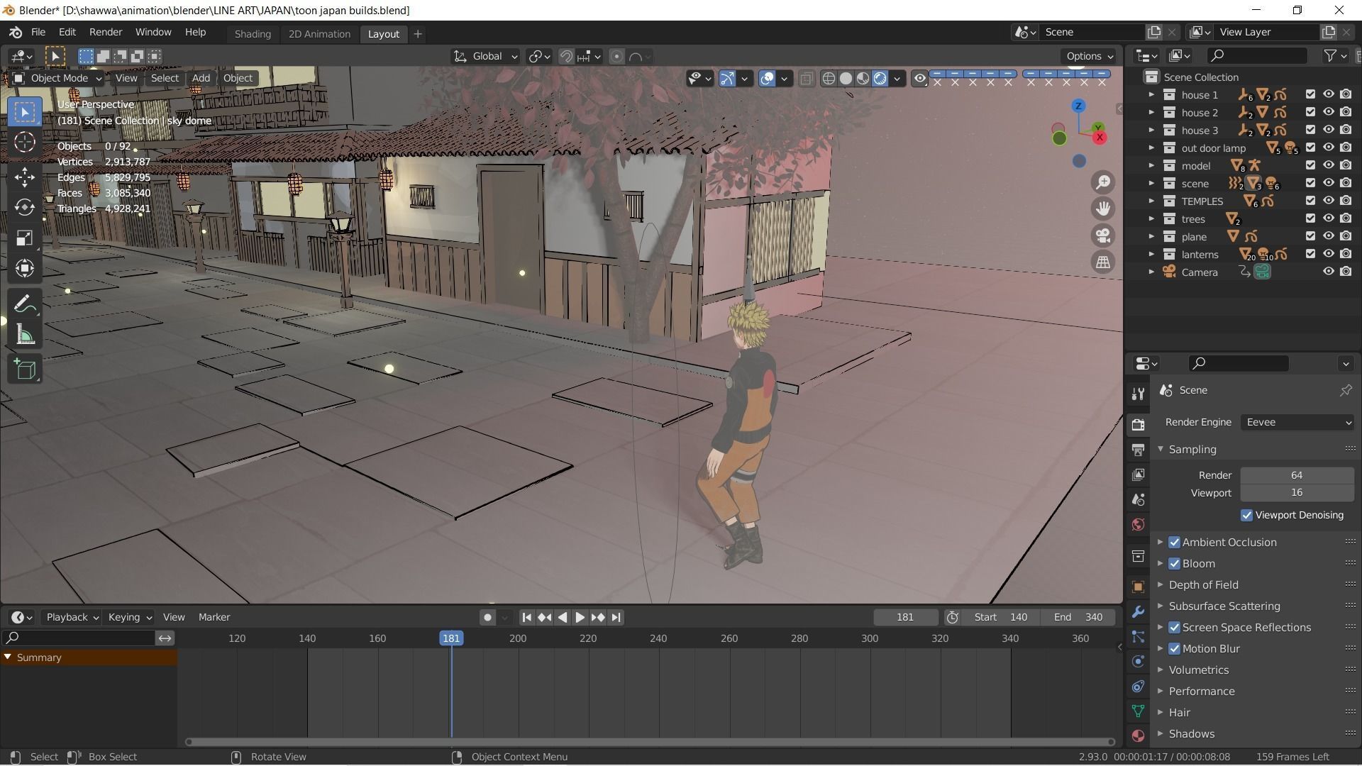This screenshot has width=1362, height=766.
Task: Open the Playback dropdown in timeline
Action: pyautogui.click(x=72, y=617)
